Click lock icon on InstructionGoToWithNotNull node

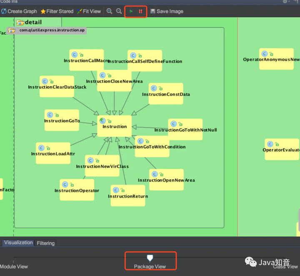[180, 124]
